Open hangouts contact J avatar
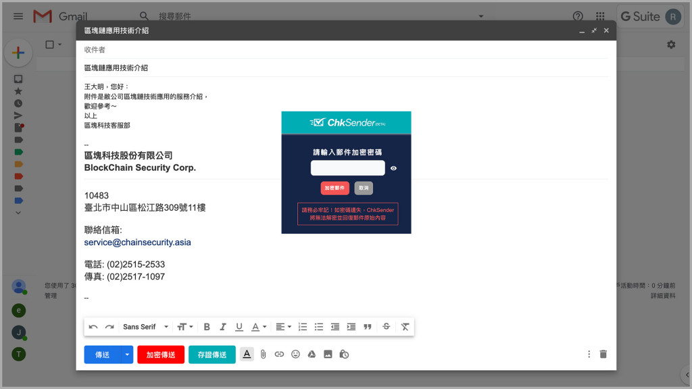The width and height of the screenshot is (692, 389). (18, 332)
